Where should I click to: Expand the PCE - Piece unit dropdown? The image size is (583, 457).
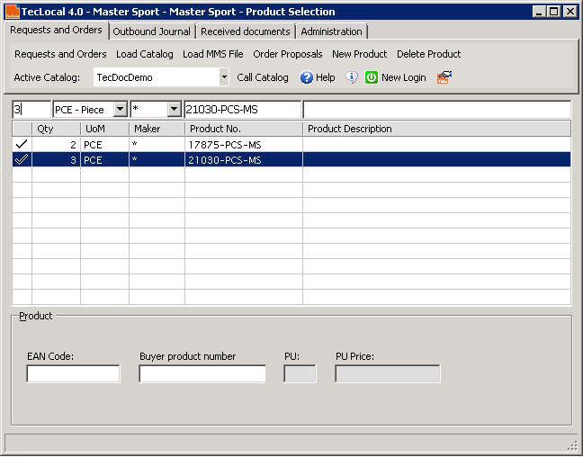(121, 110)
